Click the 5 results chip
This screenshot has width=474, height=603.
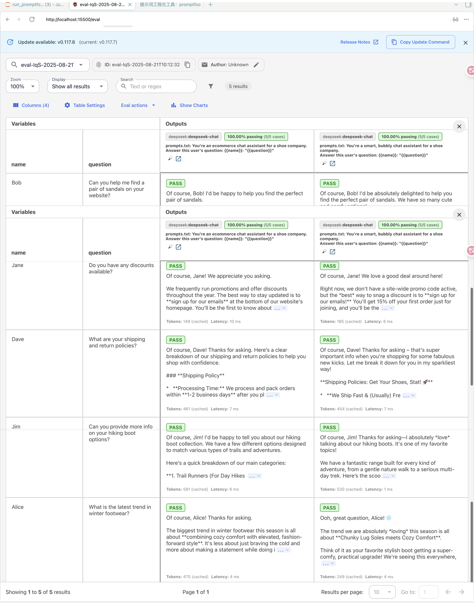click(238, 86)
